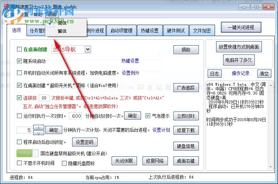
Task: Click the 600 minutes input field
Action: click(75, 116)
